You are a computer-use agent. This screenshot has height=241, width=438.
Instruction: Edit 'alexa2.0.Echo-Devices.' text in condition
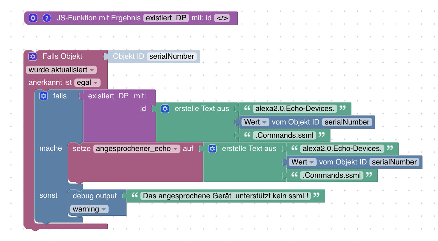point(295,109)
